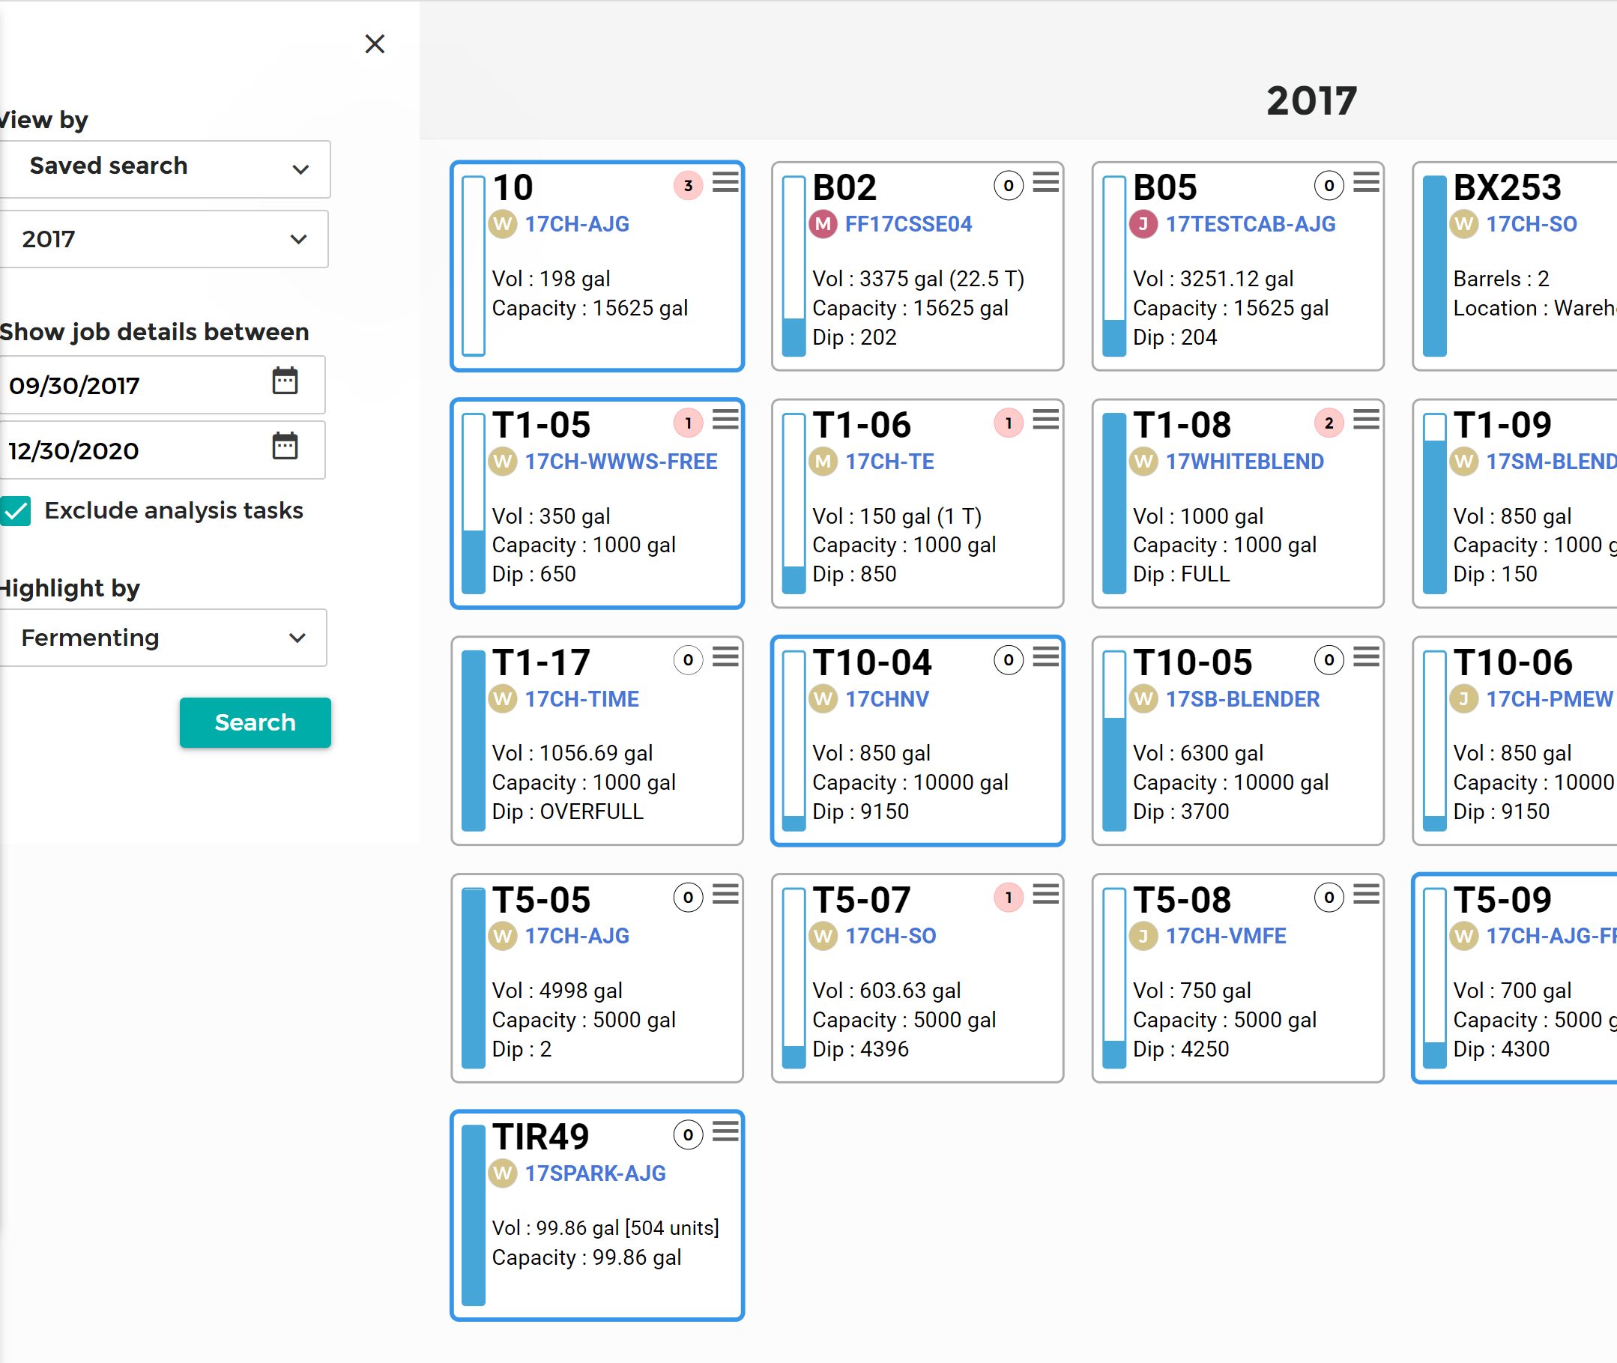Click the 1 job badge on T1-05
The width and height of the screenshot is (1617, 1363).
click(x=689, y=423)
